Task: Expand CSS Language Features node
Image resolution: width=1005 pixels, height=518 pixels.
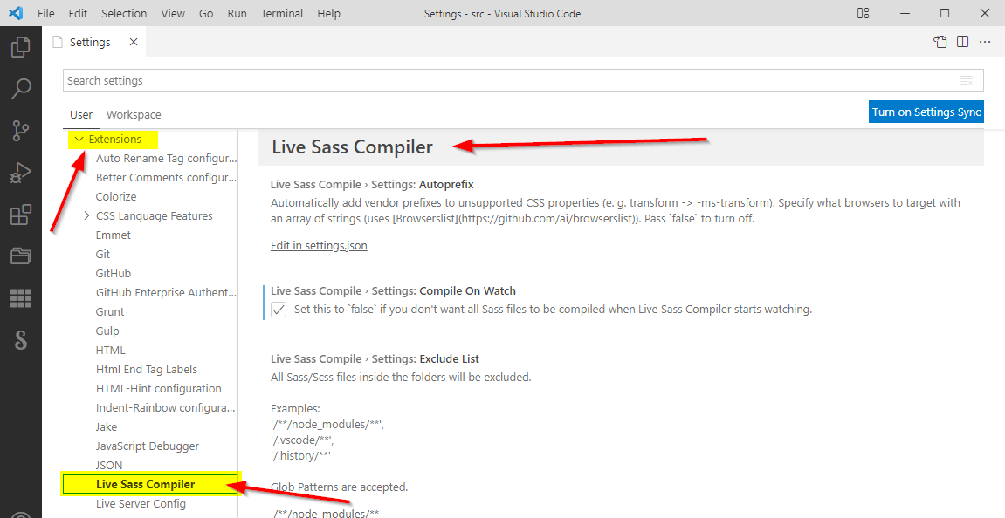Action: coord(86,215)
